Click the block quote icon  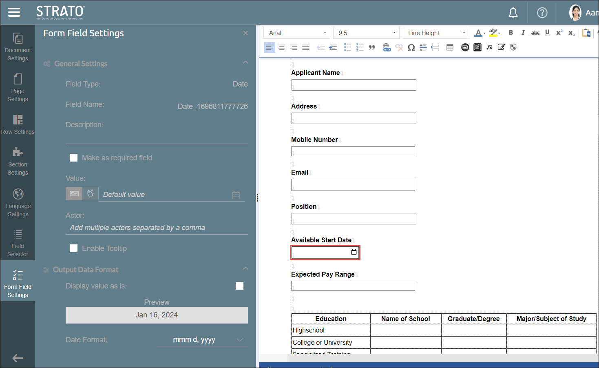pyautogui.click(x=371, y=48)
